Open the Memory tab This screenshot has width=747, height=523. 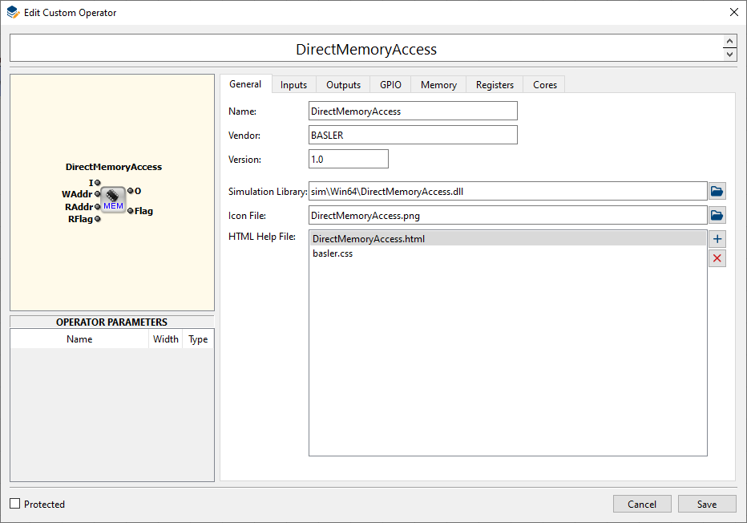[438, 85]
